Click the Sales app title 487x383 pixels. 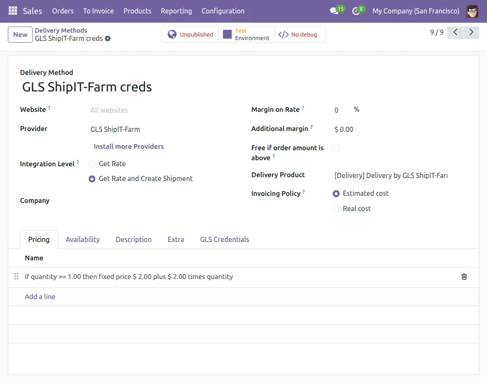[32, 11]
